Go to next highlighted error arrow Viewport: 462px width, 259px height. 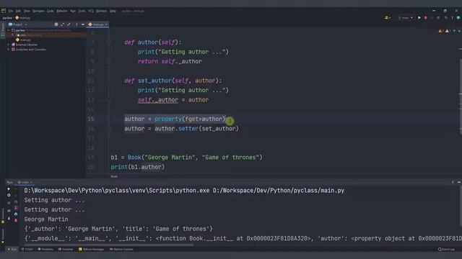coord(459,31)
